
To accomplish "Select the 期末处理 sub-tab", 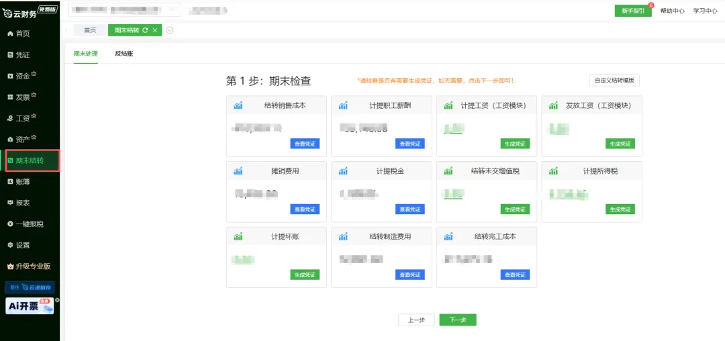I will (x=85, y=54).
